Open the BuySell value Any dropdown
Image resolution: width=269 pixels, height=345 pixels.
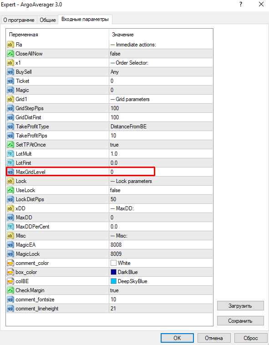pos(161,72)
